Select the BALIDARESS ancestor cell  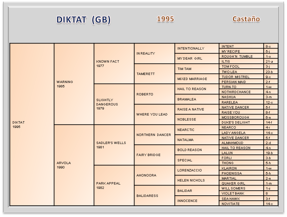(154, 196)
